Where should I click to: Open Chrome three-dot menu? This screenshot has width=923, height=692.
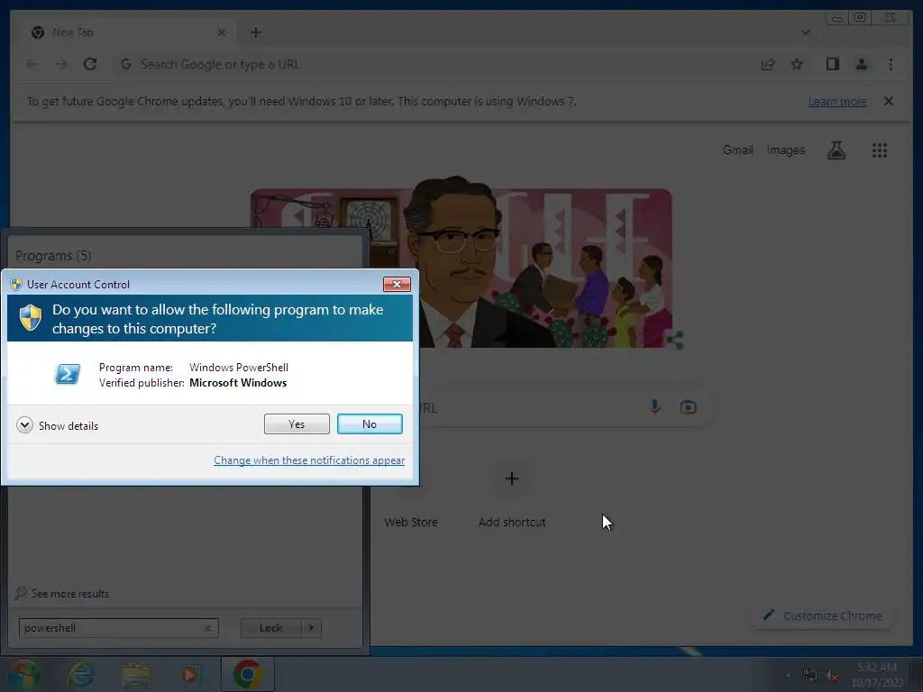coord(891,64)
